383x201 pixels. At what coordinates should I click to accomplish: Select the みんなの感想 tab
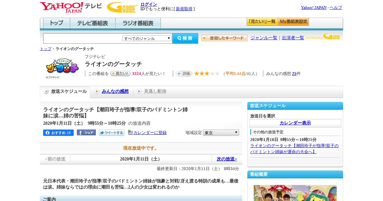tap(111, 92)
